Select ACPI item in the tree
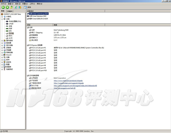Image resolution: width=171 pixels, height=133 pixels. point(11,38)
